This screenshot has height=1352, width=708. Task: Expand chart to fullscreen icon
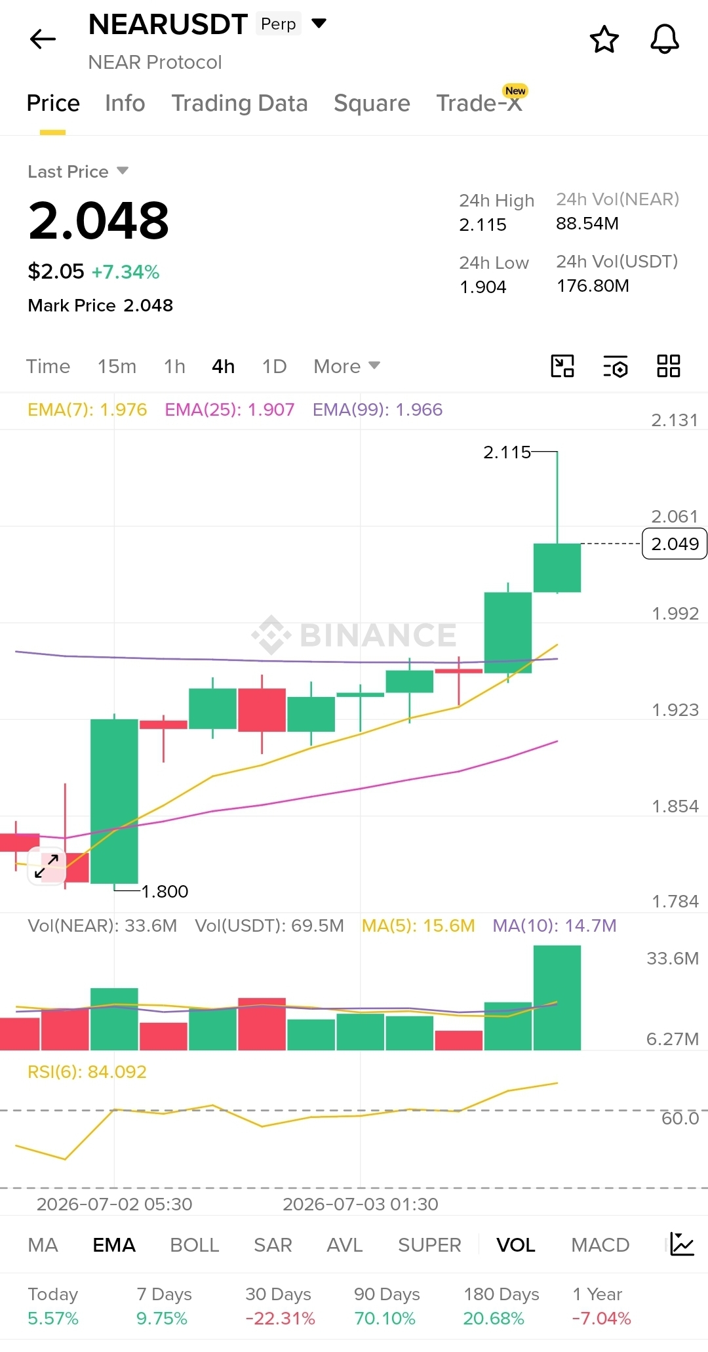click(47, 866)
